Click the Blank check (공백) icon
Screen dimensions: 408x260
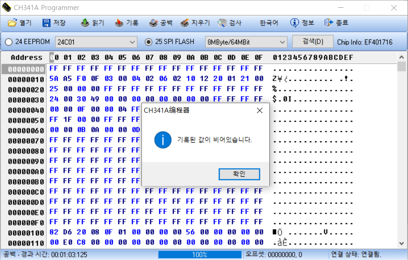pos(153,23)
